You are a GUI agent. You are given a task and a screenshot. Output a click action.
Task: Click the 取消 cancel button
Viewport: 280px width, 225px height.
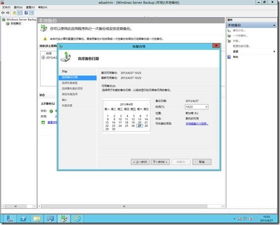pos(202,162)
